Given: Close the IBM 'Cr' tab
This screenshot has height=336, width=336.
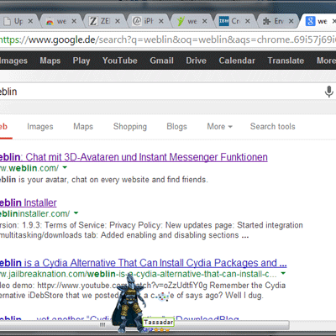Looking at the screenshot, I should (x=248, y=21).
